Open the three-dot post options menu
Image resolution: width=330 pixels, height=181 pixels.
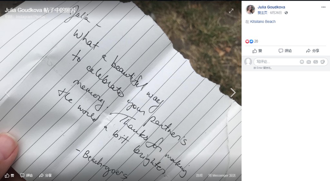coord(323,7)
